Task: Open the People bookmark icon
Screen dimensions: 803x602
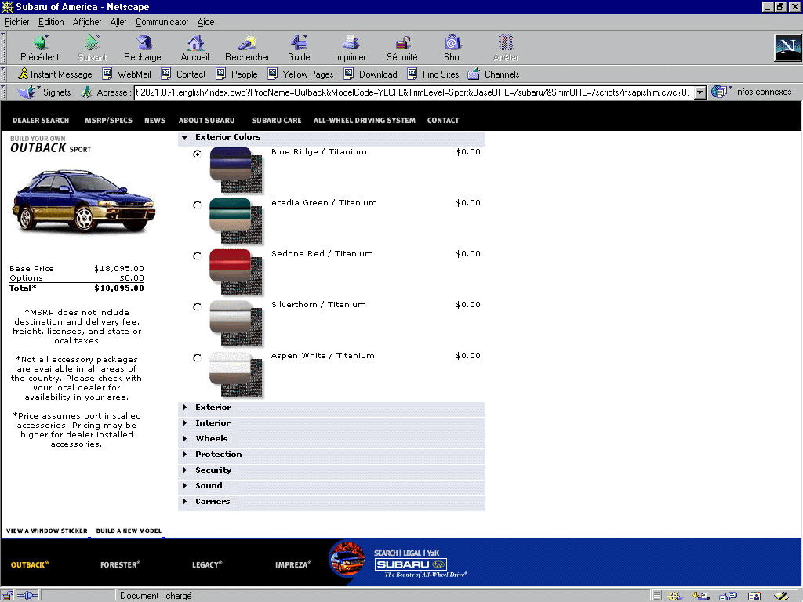Action: coord(220,74)
